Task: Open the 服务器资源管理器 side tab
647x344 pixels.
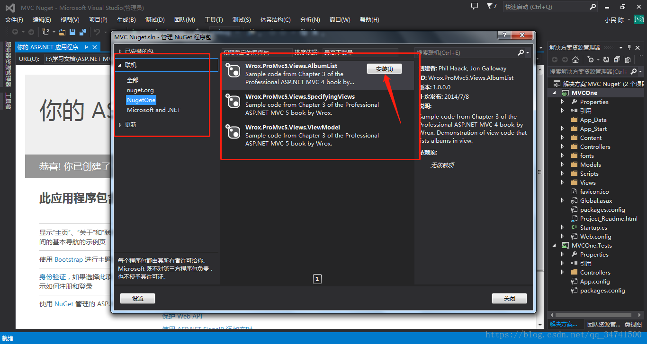Action: tap(8, 65)
